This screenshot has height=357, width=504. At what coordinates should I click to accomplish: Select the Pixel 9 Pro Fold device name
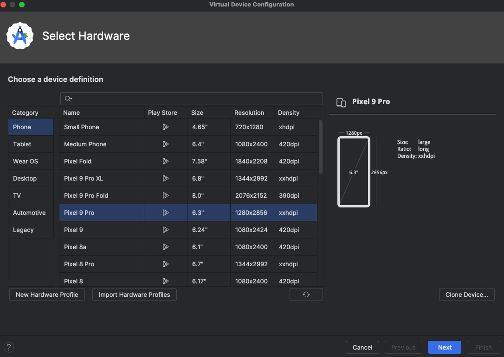(86, 195)
